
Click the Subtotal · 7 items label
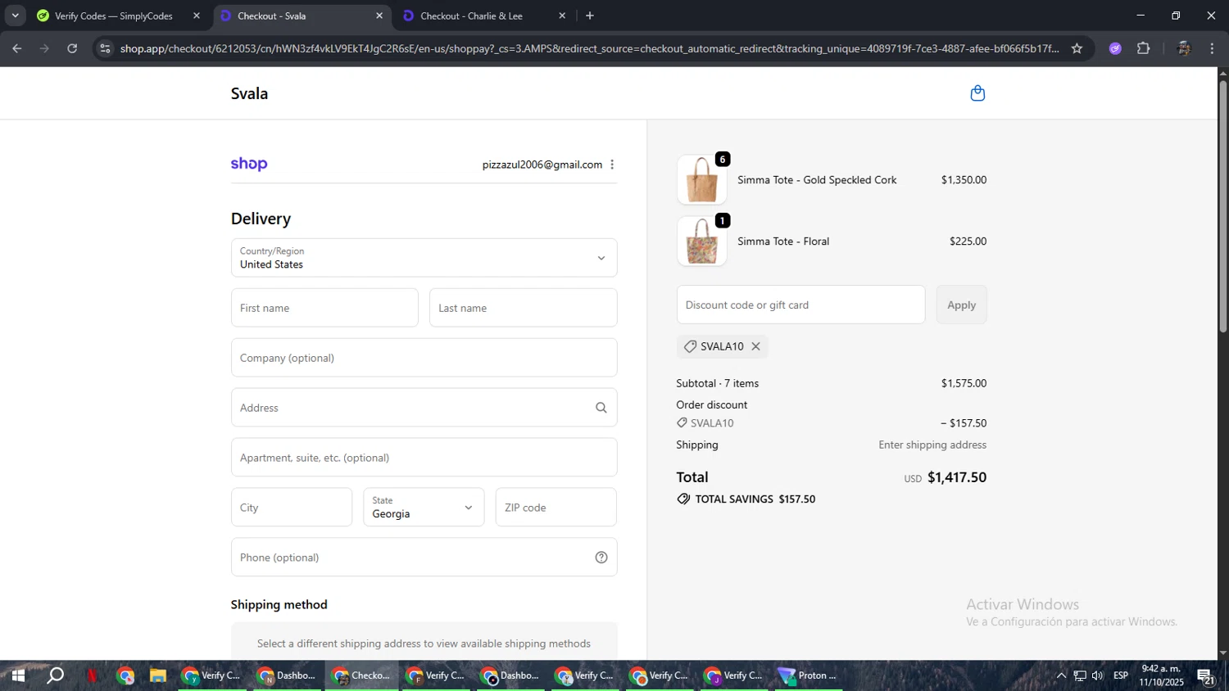[718, 383]
